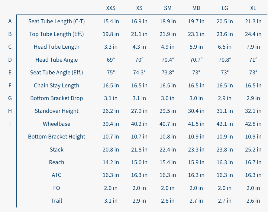This screenshot has width=268, height=212.
Task: Click the Head Tube Angle row label
Action: click(x=57, y=60)
